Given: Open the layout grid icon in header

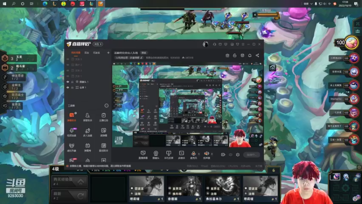Looking at the screenshot, I should 242,55.
